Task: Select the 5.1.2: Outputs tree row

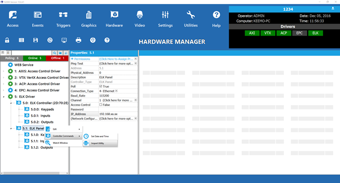Action: point(42,147)
